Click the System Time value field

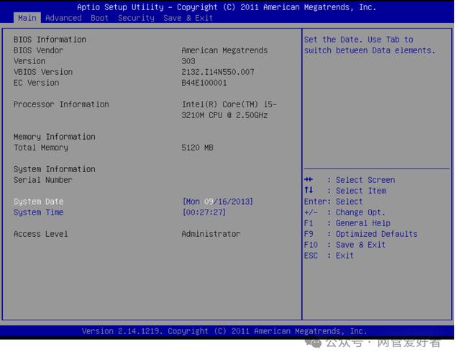[204, 212]
